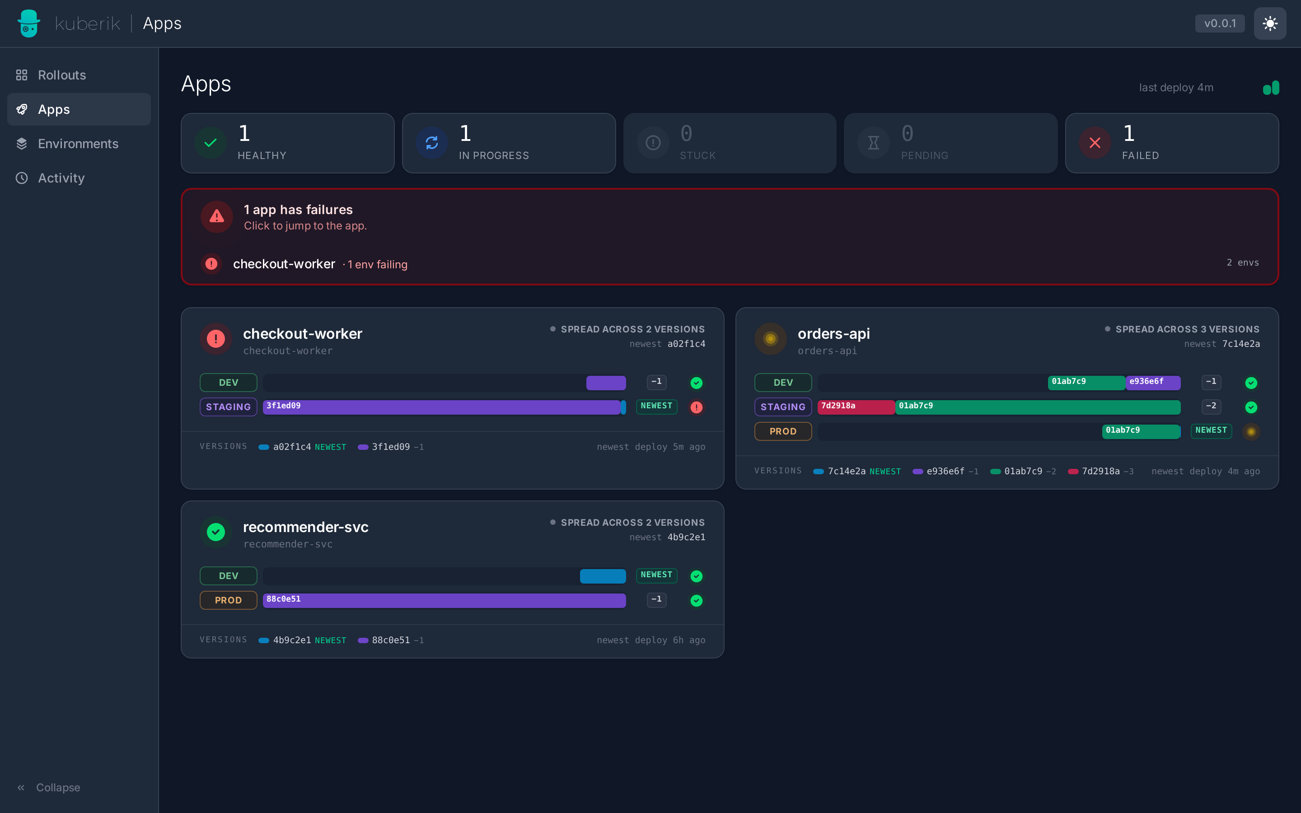Click the checkout-worker alert icon in the banner
This screenshot has width=1301, height=813.
pyautogui.click(x=211, y=264)
